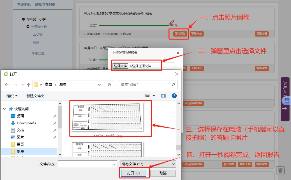Screen dimensions: 291x180
Task: Select the Downloads folder in the sidebar
Action: [26, 123]
